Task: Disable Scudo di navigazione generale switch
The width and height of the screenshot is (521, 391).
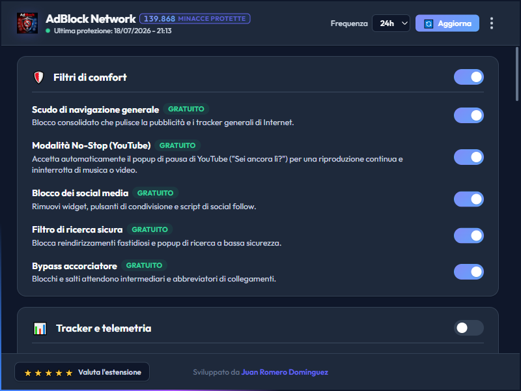Action: (x=468, y=115)
